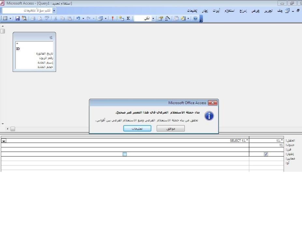Viewport: 302px width, 244px height.
Task: Open the Undo history dropdown arrow
Action: click(x=83, y=18)
